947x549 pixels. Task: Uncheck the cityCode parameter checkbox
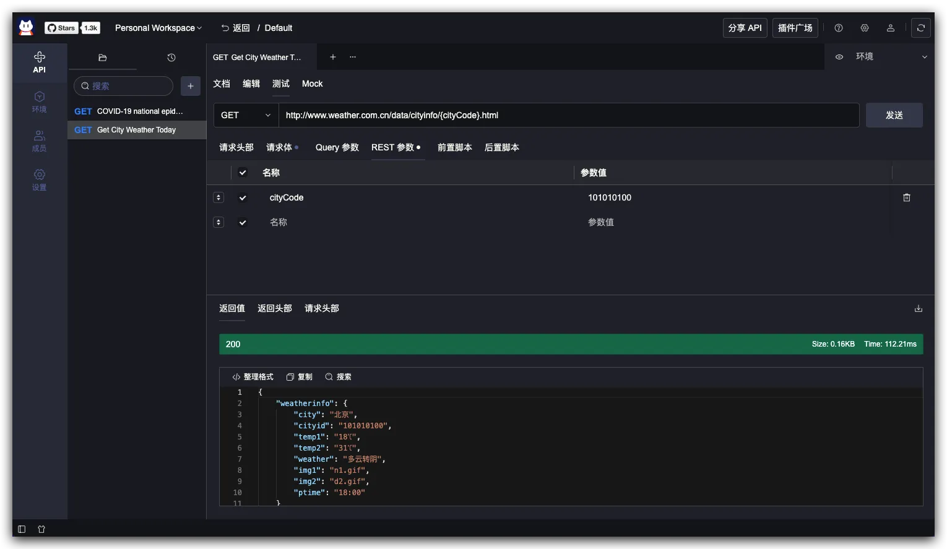(243, 197)
